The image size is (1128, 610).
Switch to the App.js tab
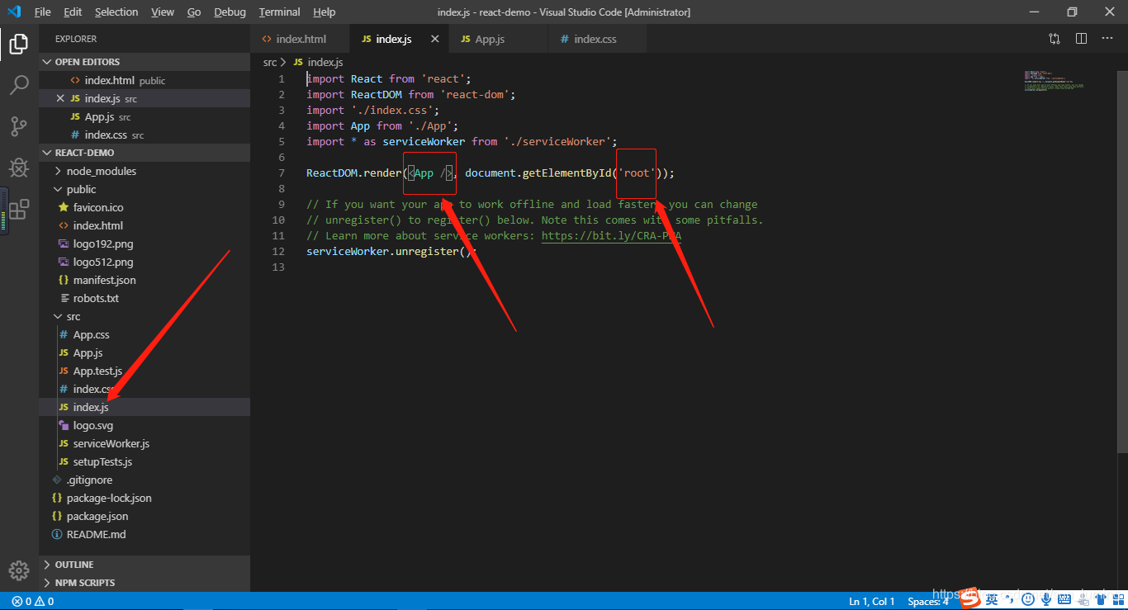pyautogui.click(x=498, y=39)
